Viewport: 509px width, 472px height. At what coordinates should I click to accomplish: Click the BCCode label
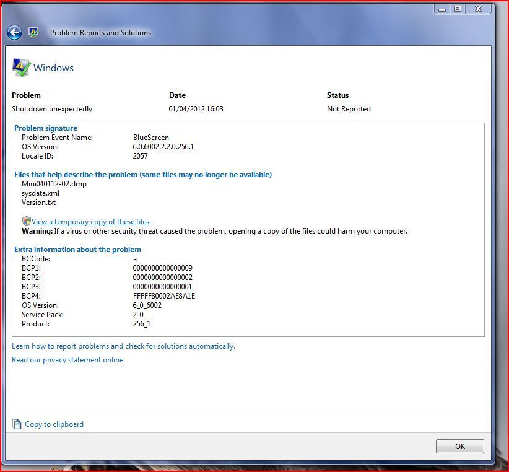click(x=36, y=259)
